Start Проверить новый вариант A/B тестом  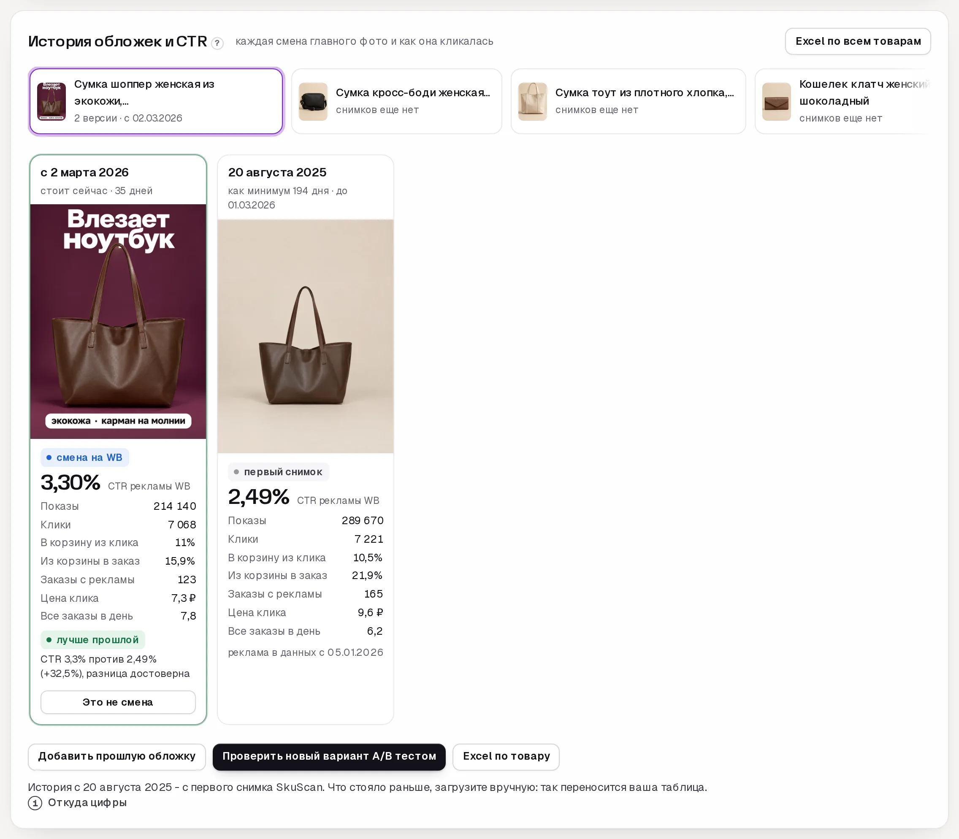coord(329,756)
